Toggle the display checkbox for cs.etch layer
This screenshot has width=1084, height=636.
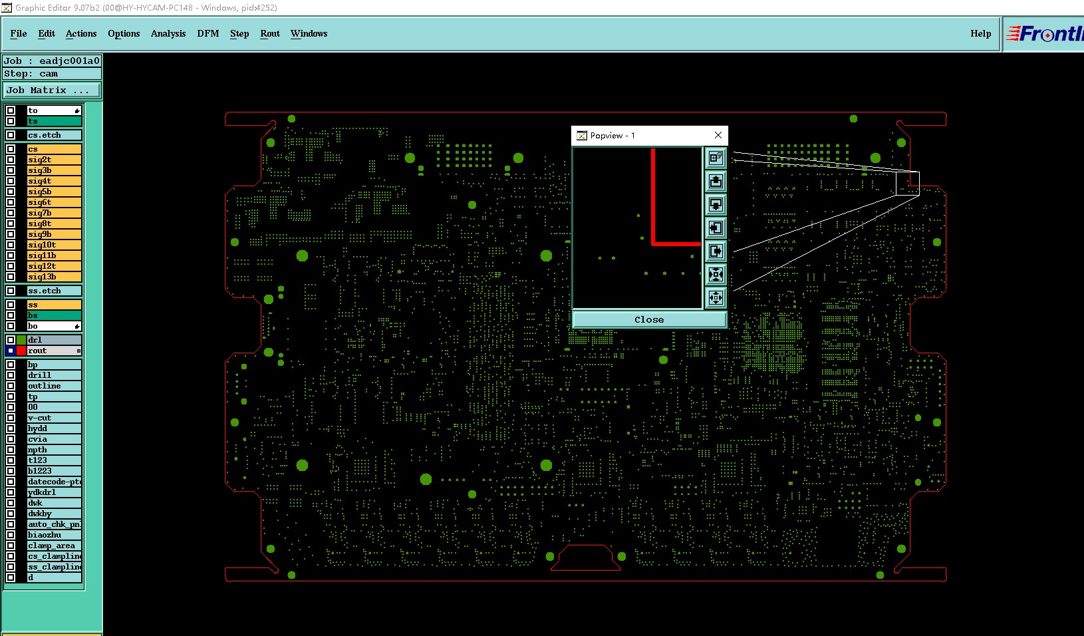tap(11, 135)
